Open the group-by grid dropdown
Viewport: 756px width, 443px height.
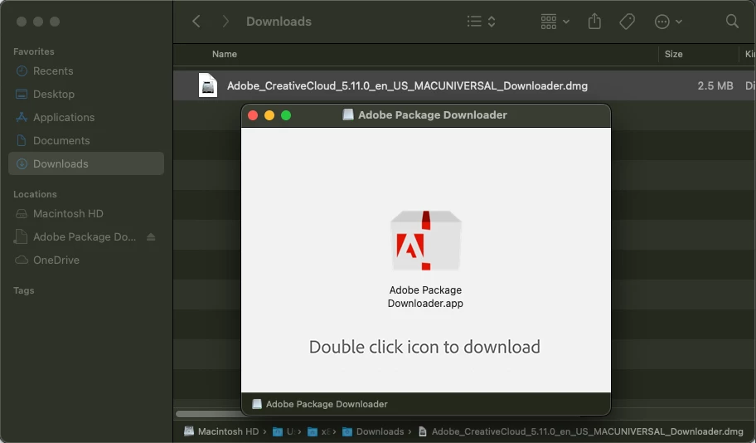[555, 22]
